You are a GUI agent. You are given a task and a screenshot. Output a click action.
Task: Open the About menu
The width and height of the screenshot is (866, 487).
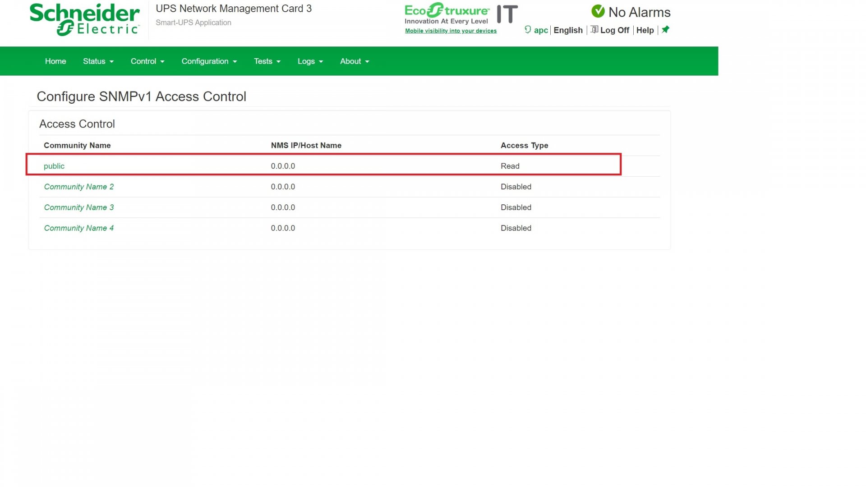click(x=355, y=61)
